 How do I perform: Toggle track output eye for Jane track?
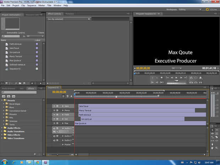[x=54, y=106]
